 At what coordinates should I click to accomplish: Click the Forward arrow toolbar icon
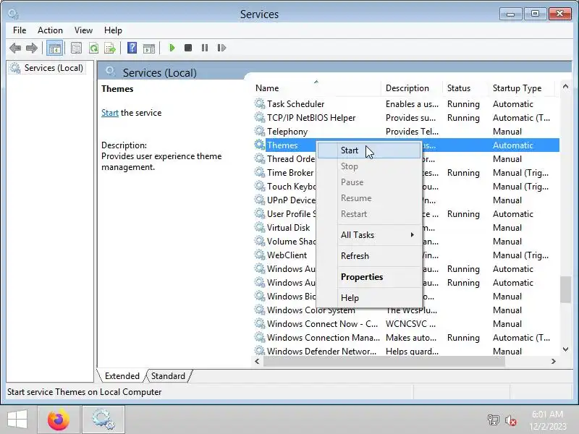tap(32, 48)
